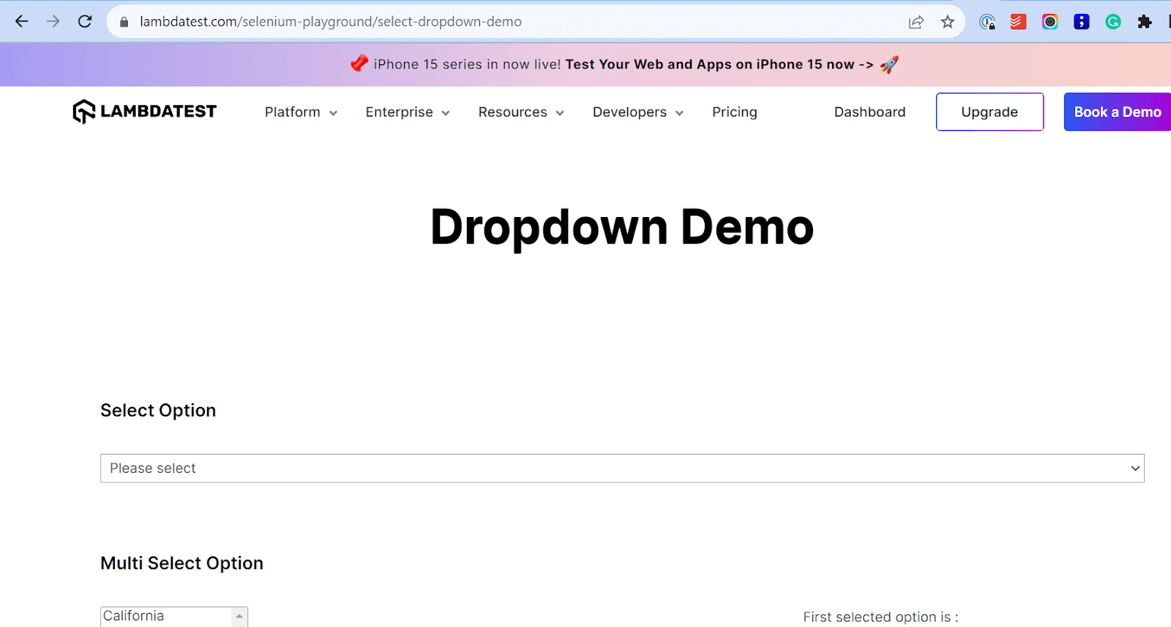The image size is (1171, 627).
Task: Open the Pricing page
Action: [735, 112]
